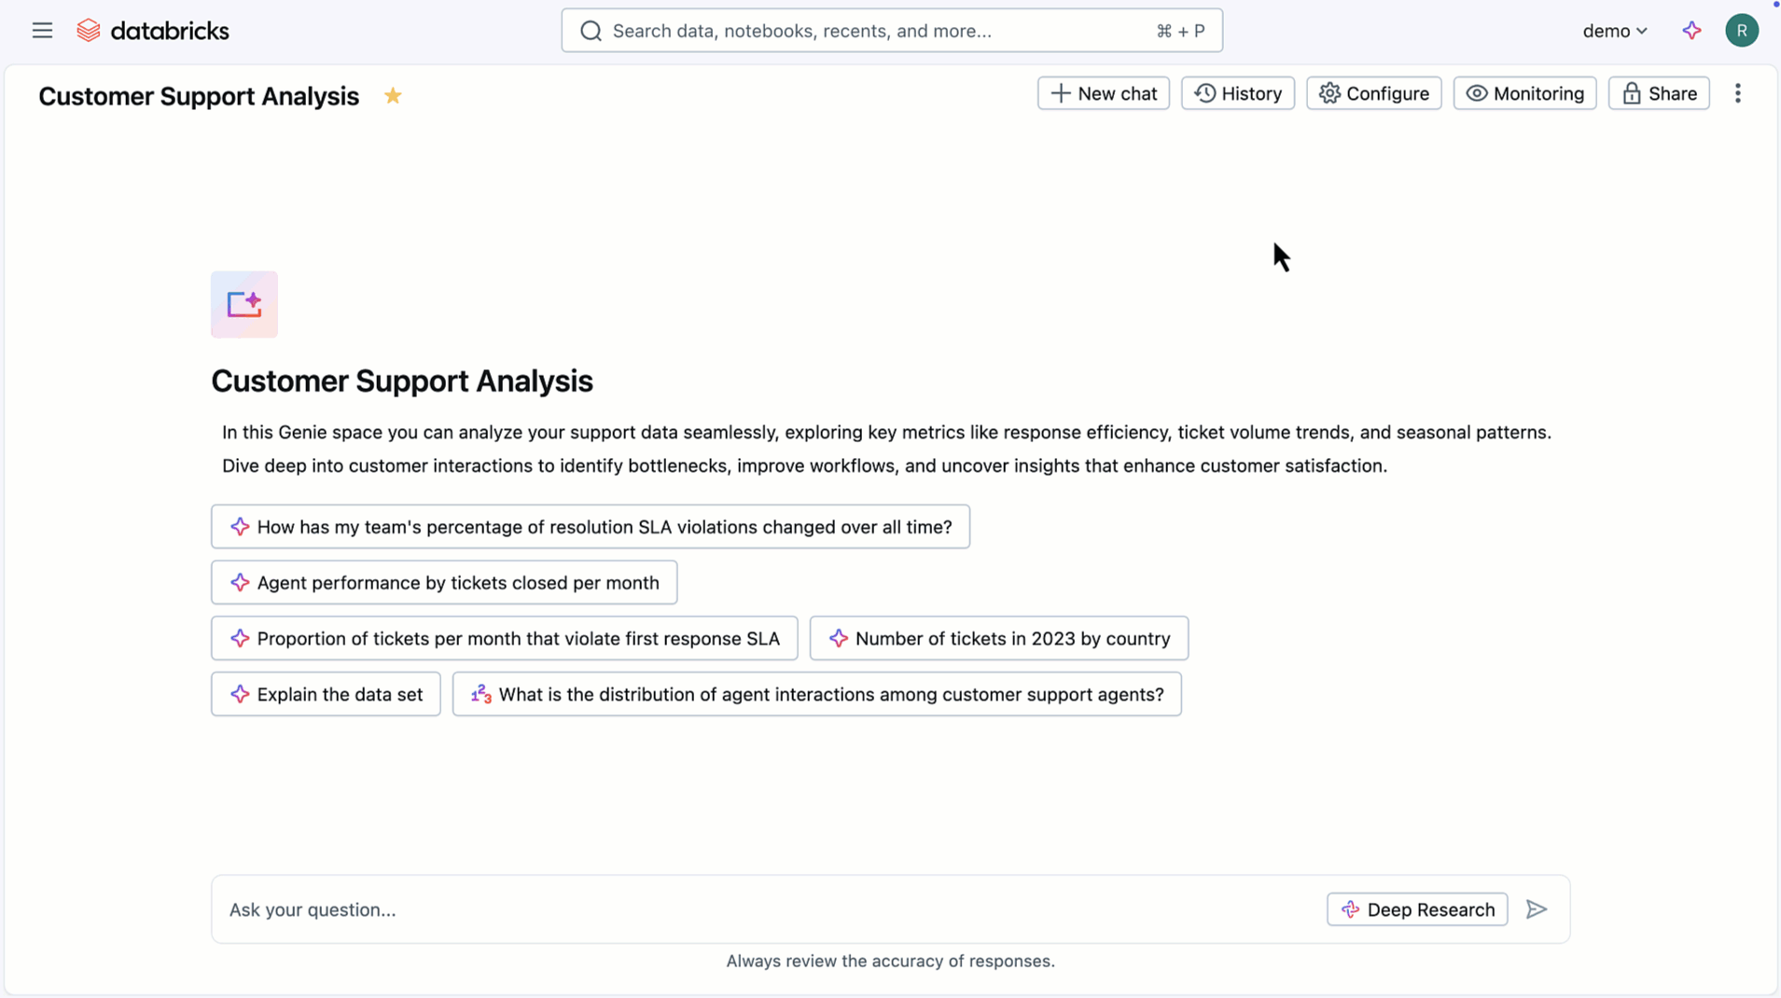
Task: Click the Databricks logo
Action: pyautogui.click(x=153, y=31)
